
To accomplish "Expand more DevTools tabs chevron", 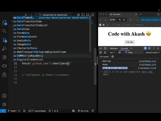I will (131, 48).
